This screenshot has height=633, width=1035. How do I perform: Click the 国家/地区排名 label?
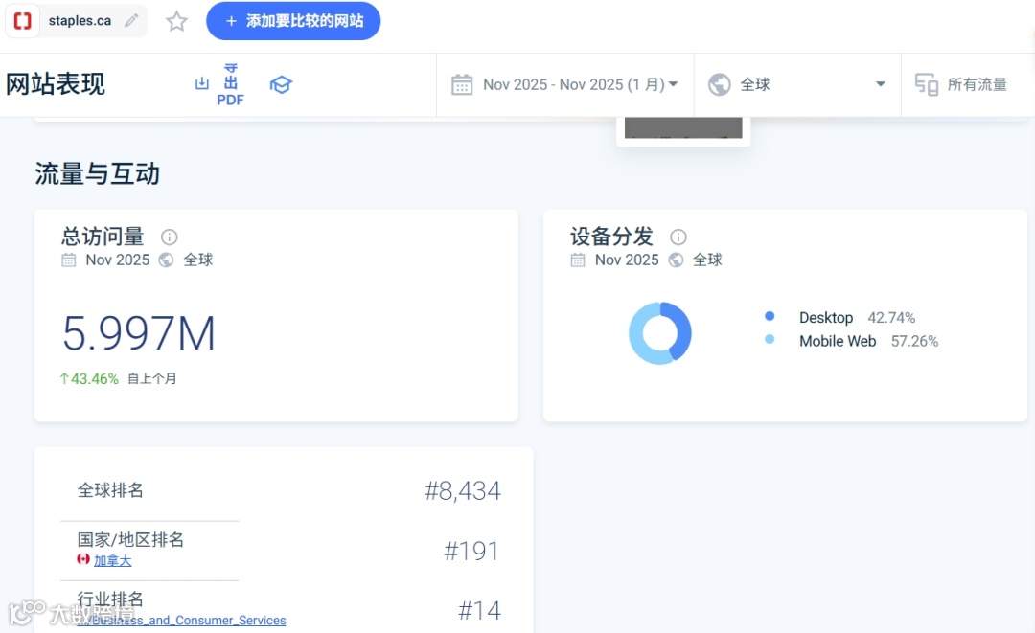130,539
